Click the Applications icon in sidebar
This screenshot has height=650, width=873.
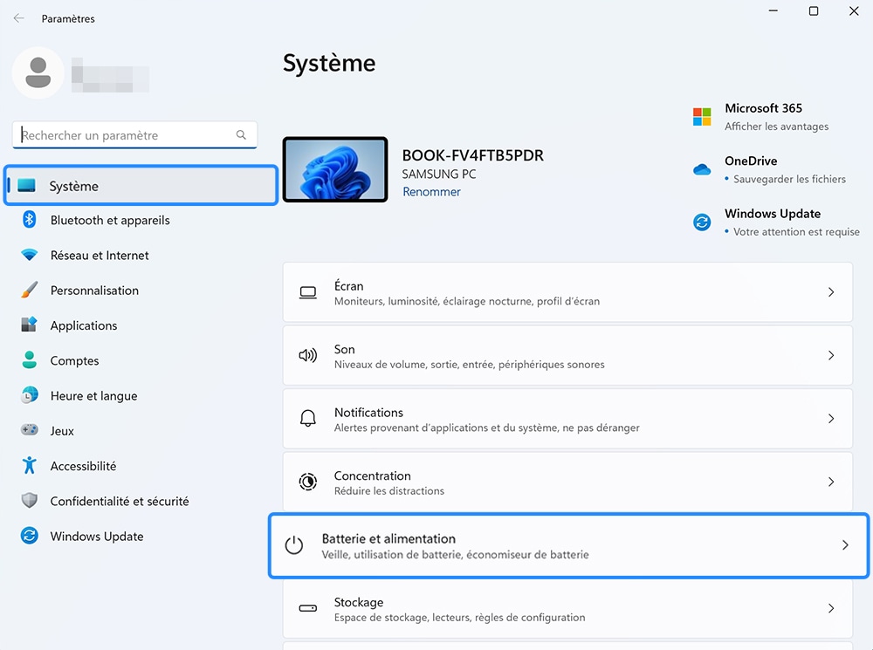[x=29, y=325]
